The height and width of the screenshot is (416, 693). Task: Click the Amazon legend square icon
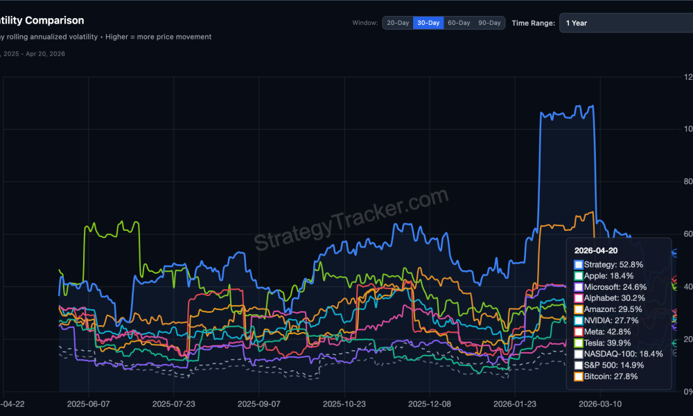(577, 309)
